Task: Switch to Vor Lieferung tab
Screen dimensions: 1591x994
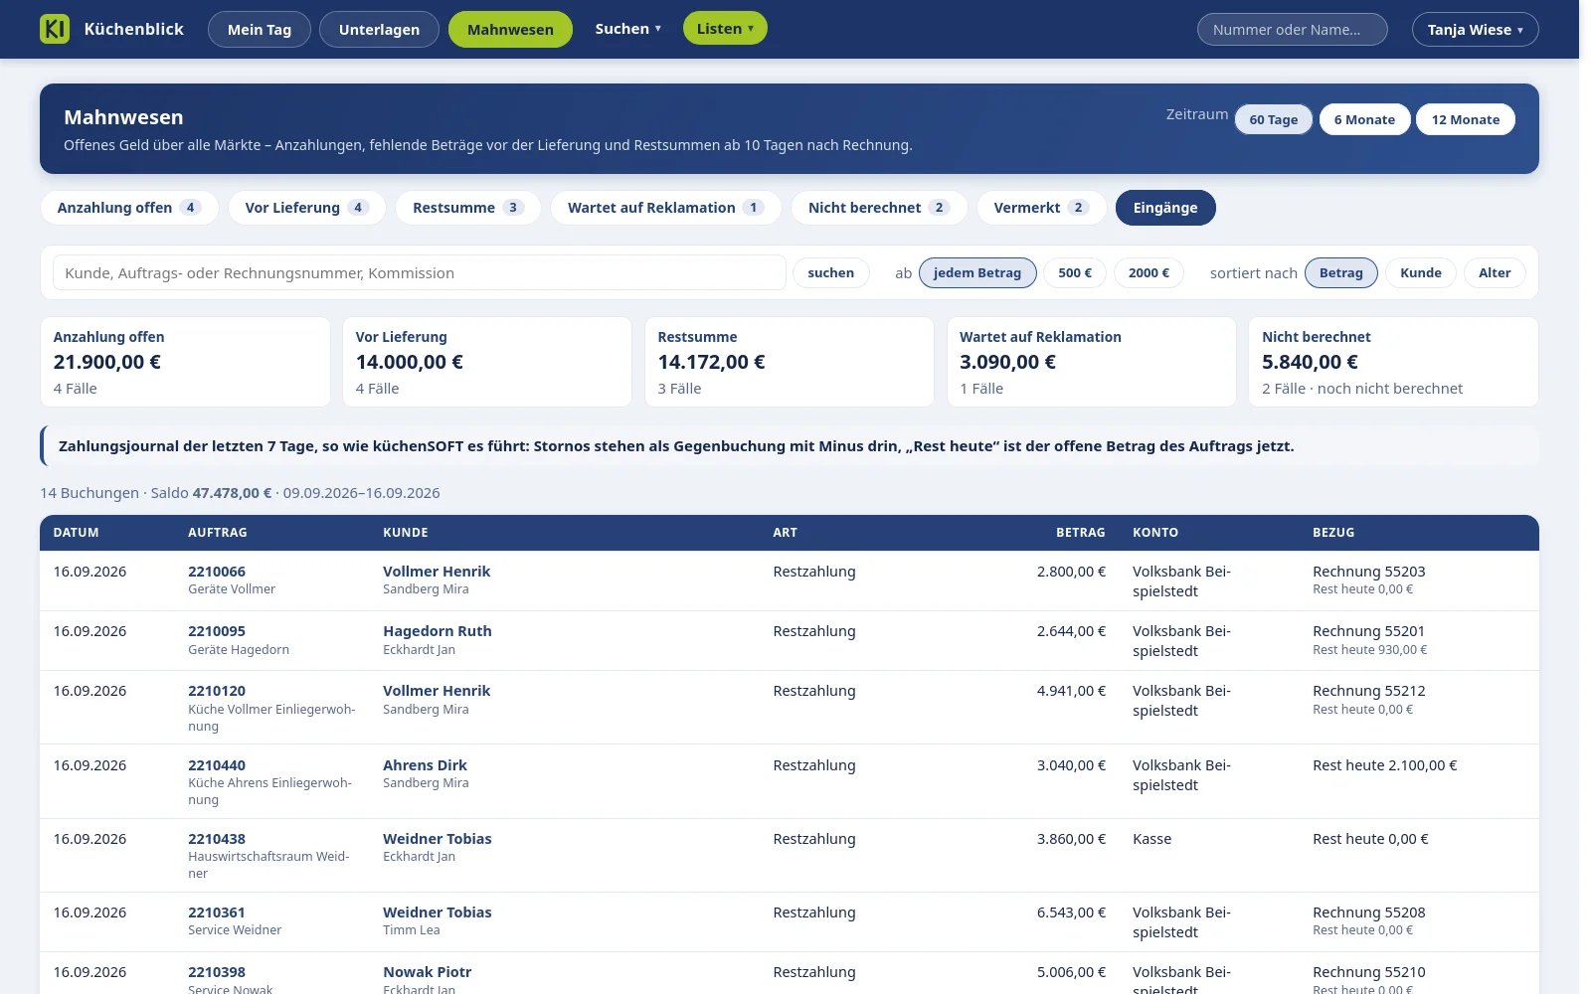Action: pos(307,208)
